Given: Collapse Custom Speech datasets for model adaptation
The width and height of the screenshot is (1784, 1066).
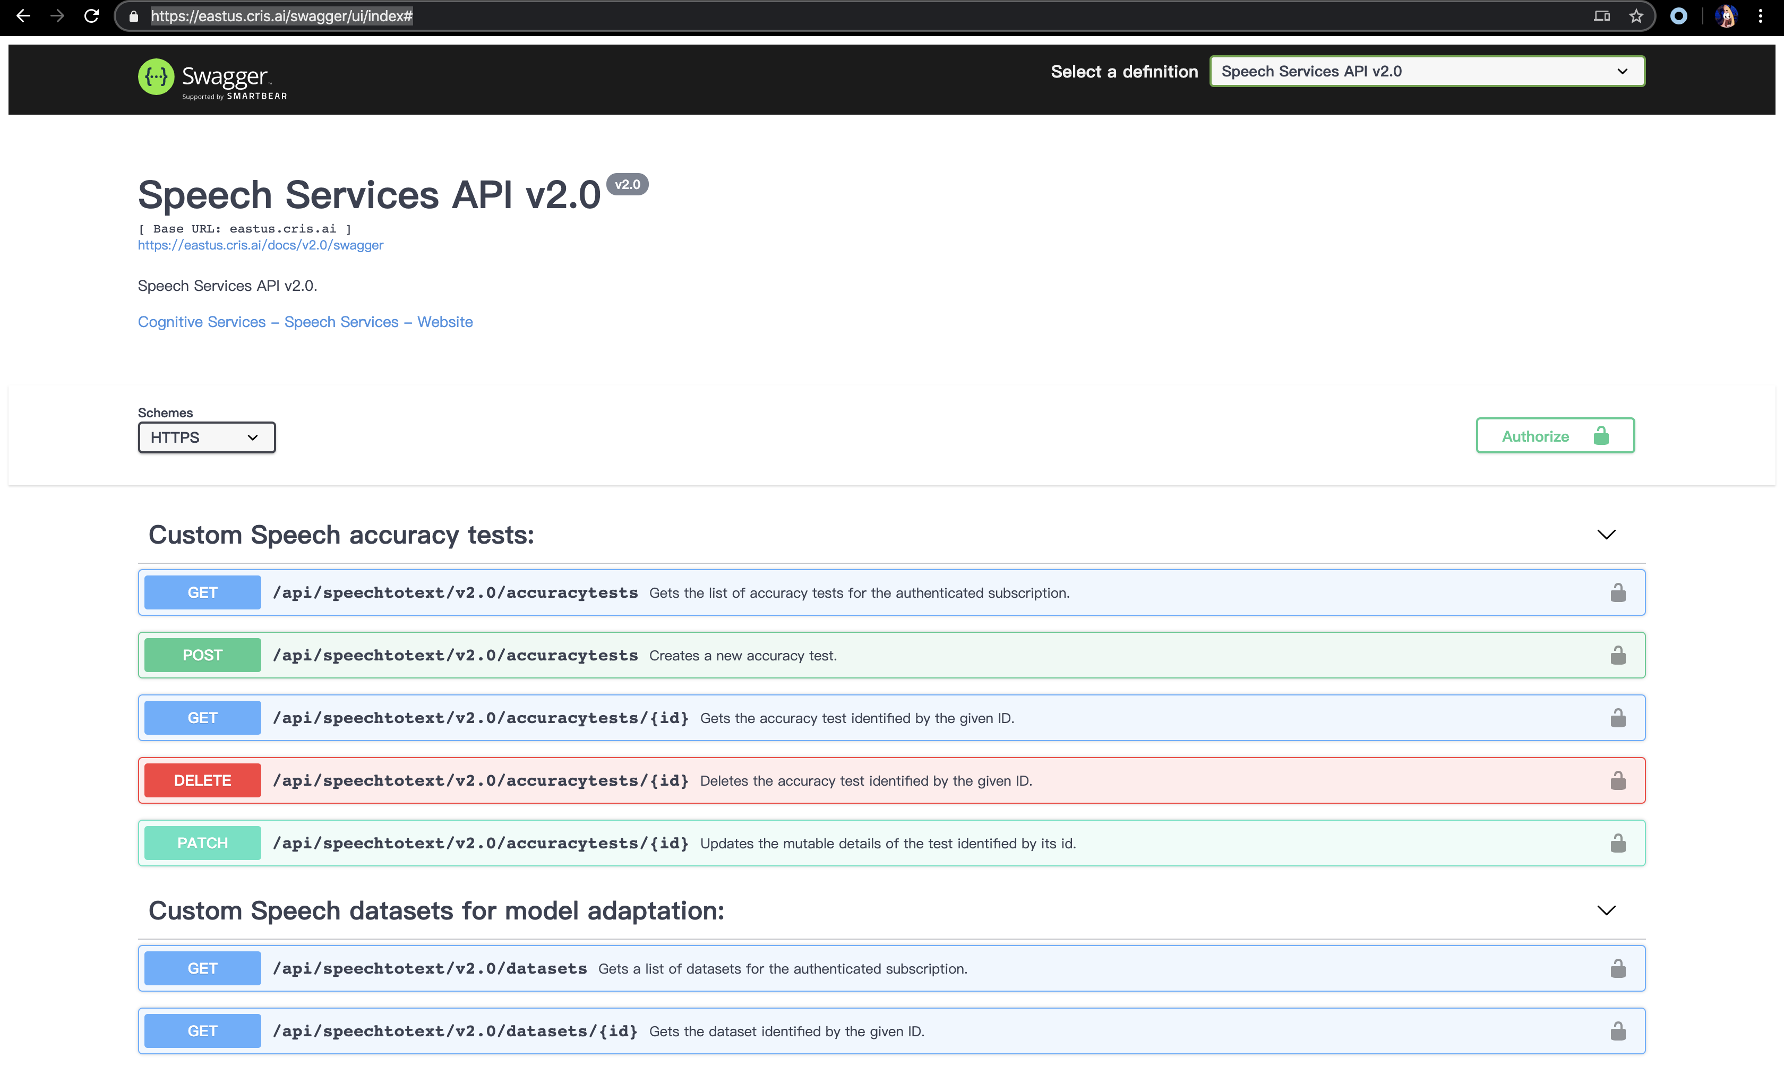Looking at the screenshot, I should tap(1606, 910).
